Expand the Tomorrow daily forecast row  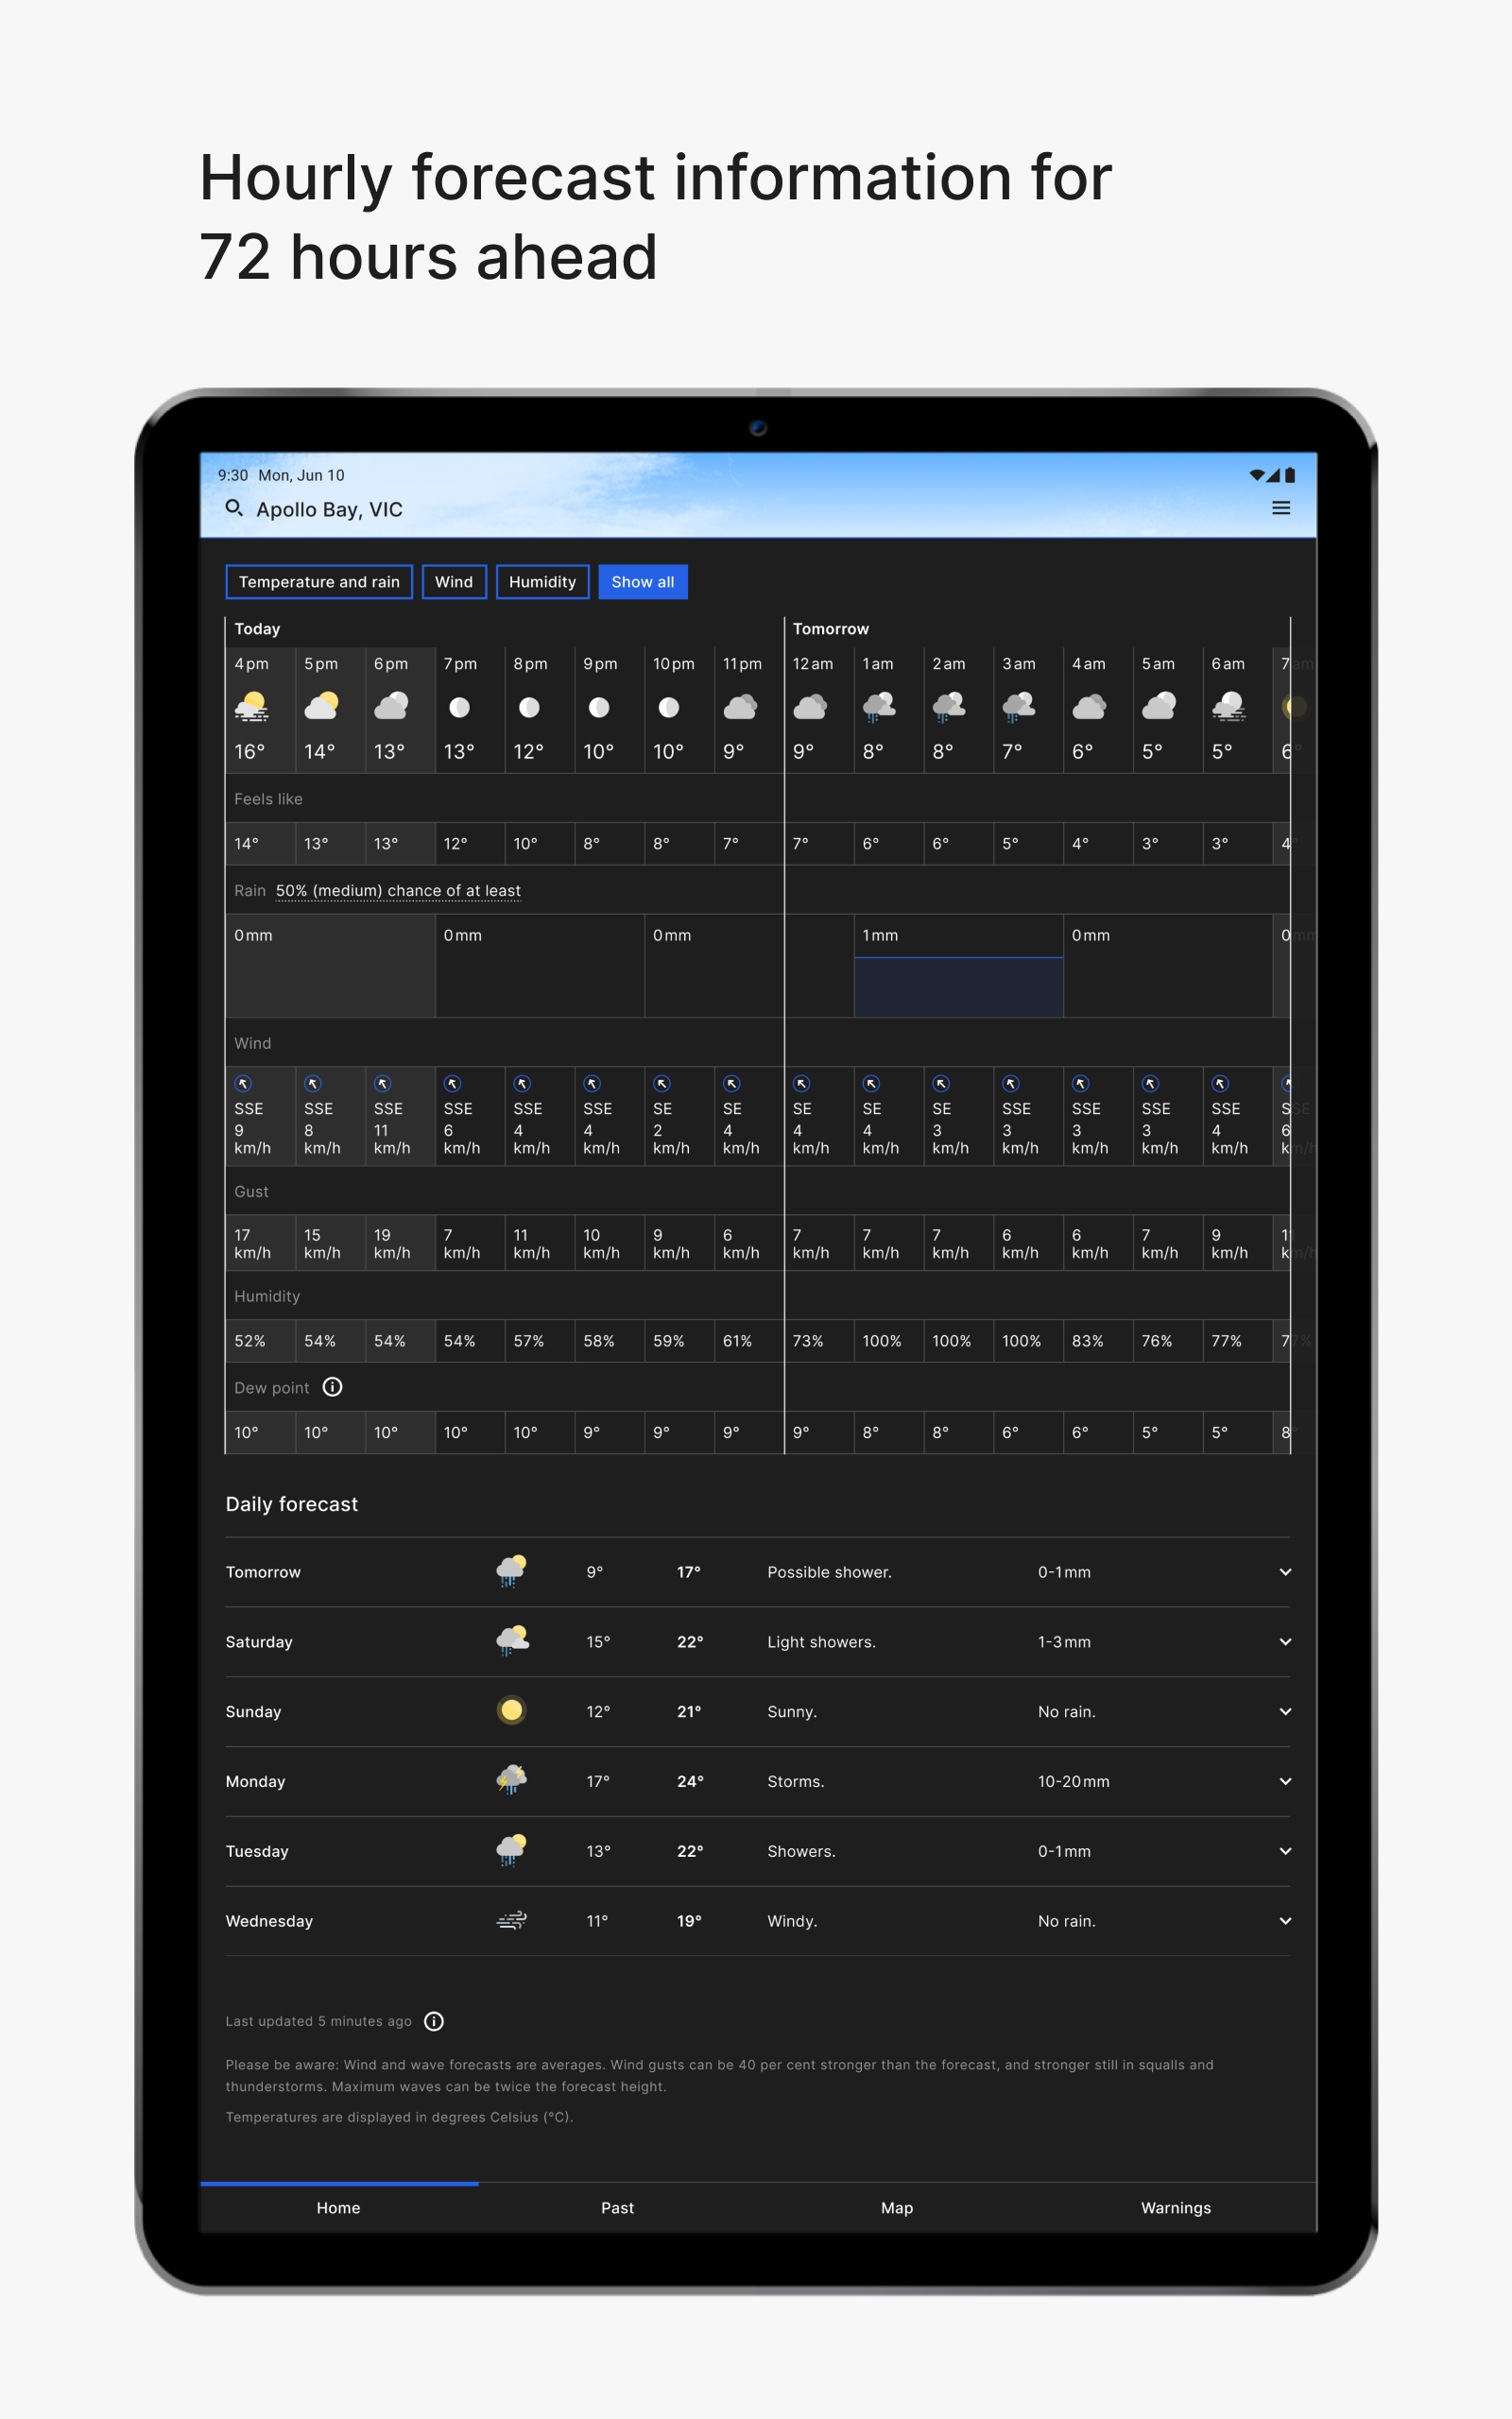pyautogui.click(x=1285, y=1572)
